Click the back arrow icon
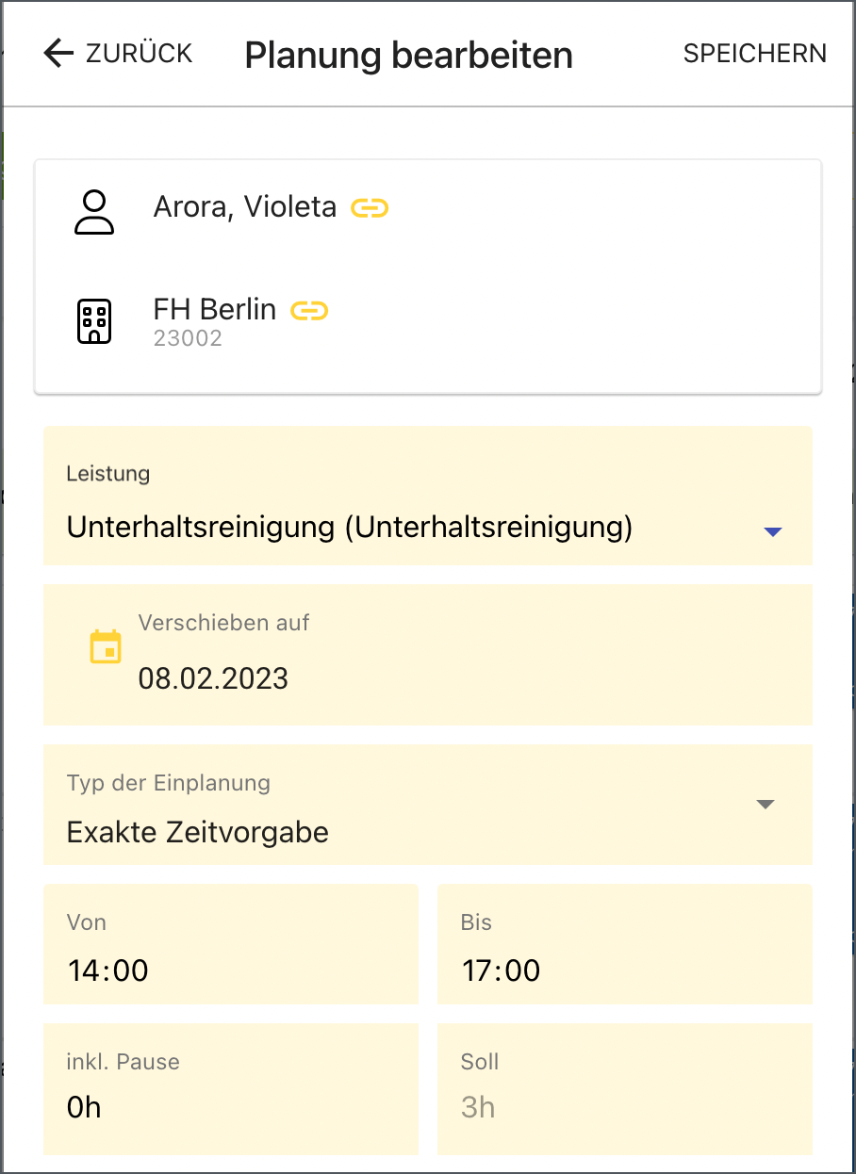The image size is (856, 1174). click(58, 54)
